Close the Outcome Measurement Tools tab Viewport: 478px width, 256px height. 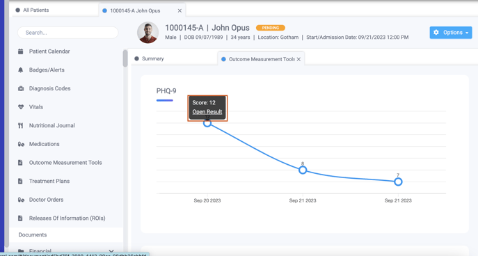tap(298, 59)
